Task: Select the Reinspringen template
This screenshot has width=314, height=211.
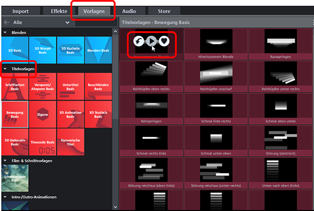Action: (x=151, y=109)
